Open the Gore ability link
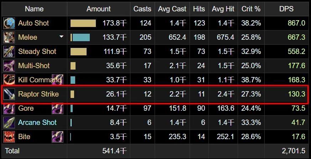The width and height of the screenshot is (311, 159). (x=26, y=108)
